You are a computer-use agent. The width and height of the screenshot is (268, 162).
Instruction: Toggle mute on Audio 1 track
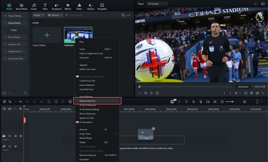coord(15,146)
